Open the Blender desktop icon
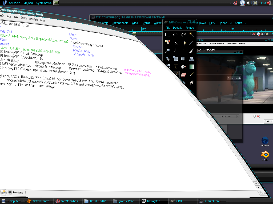This screenshot has height=204, width=273. [265, 156]
